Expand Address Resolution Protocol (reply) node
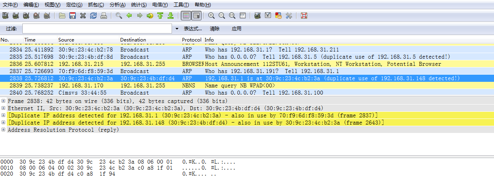The width and height of the screenshot is (494, 184). click(4, 130)
